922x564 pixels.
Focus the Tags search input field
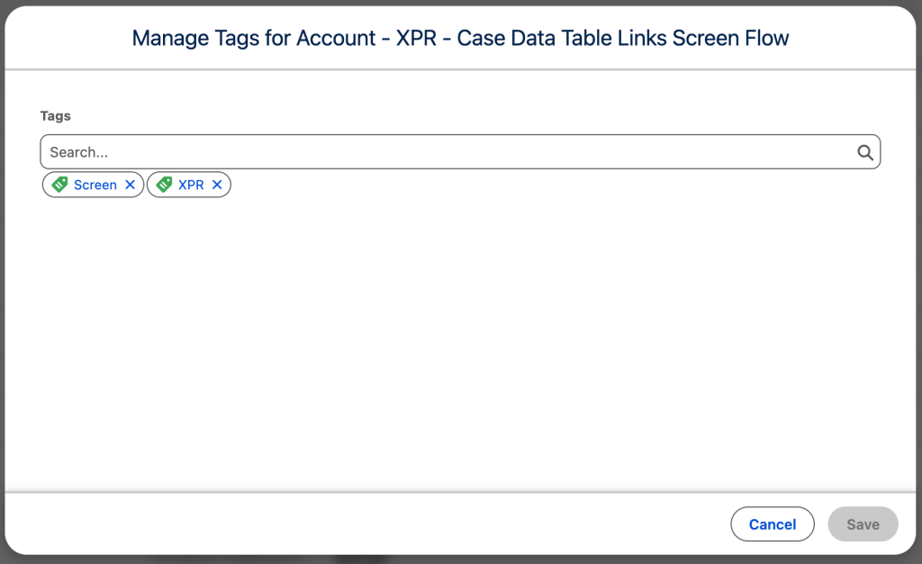coord(460,151)
